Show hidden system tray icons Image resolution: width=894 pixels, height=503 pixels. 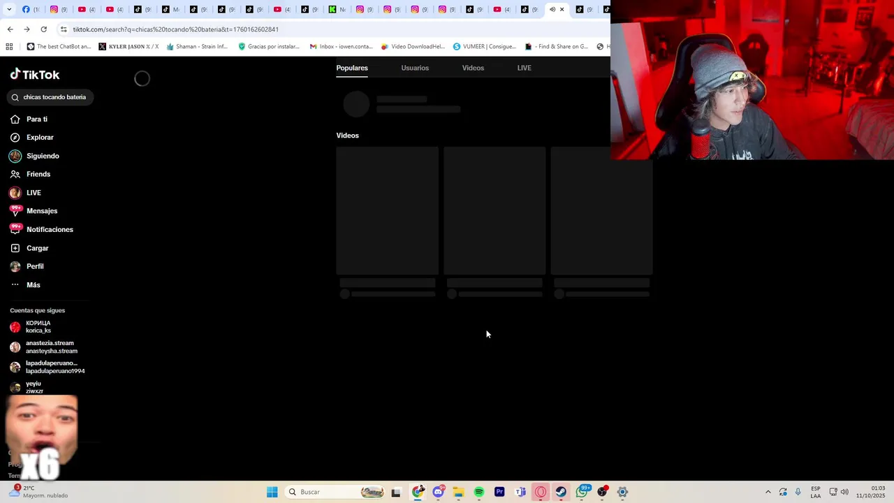click(x=768, y=492)
